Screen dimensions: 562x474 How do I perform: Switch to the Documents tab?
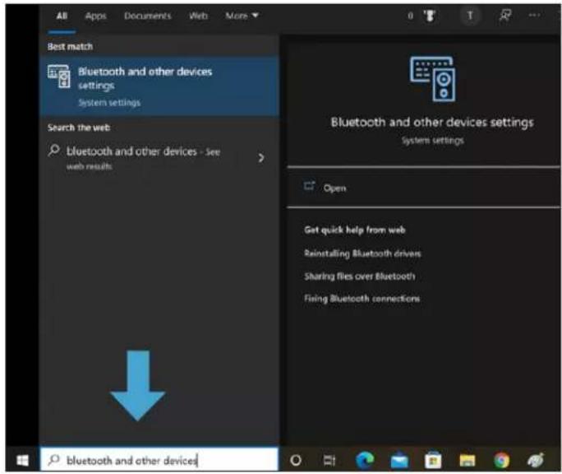click(148, 16)
